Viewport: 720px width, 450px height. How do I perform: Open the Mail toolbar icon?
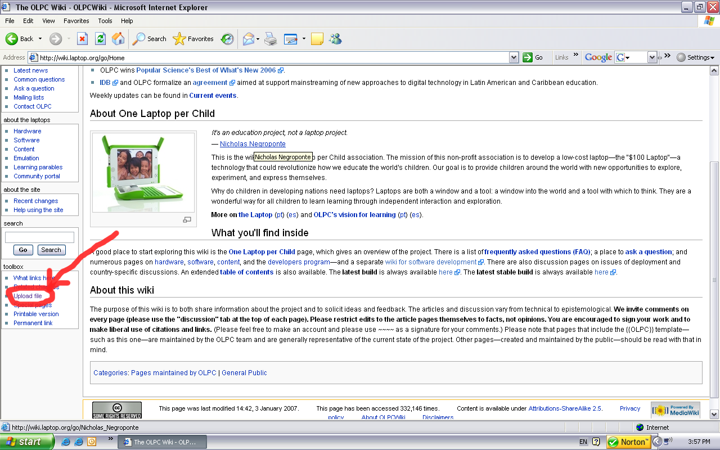pos(248,39)
